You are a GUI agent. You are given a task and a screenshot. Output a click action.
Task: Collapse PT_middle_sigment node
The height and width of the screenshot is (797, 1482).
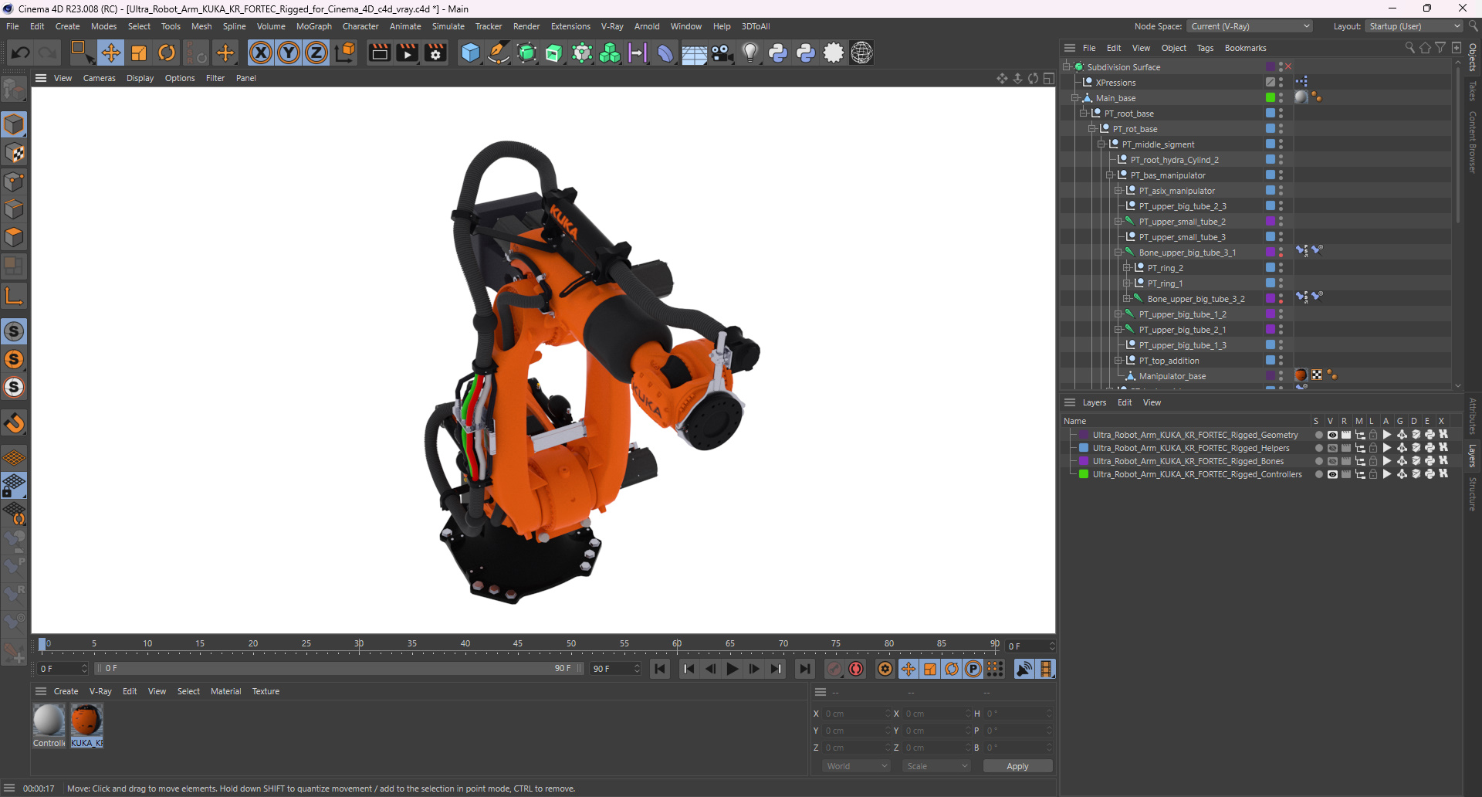coord(1101,144)
